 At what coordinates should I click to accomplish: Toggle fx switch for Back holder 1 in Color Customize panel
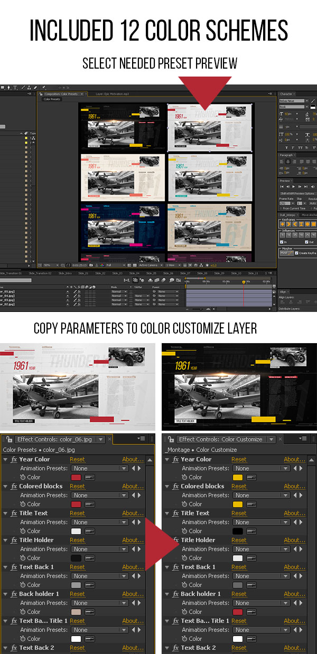(175, 594)
